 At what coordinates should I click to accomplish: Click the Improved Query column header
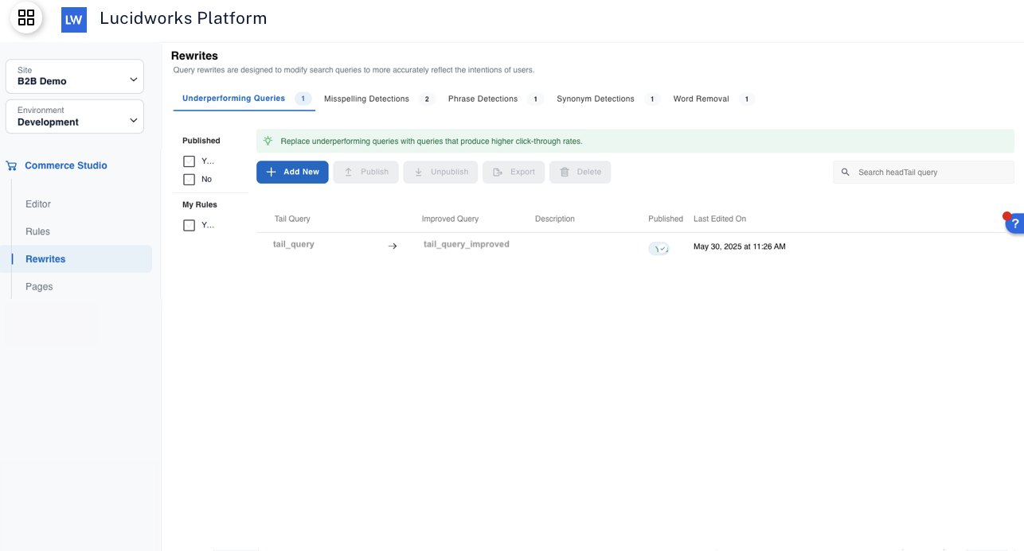pyautogui.click(x=451, y=219)
